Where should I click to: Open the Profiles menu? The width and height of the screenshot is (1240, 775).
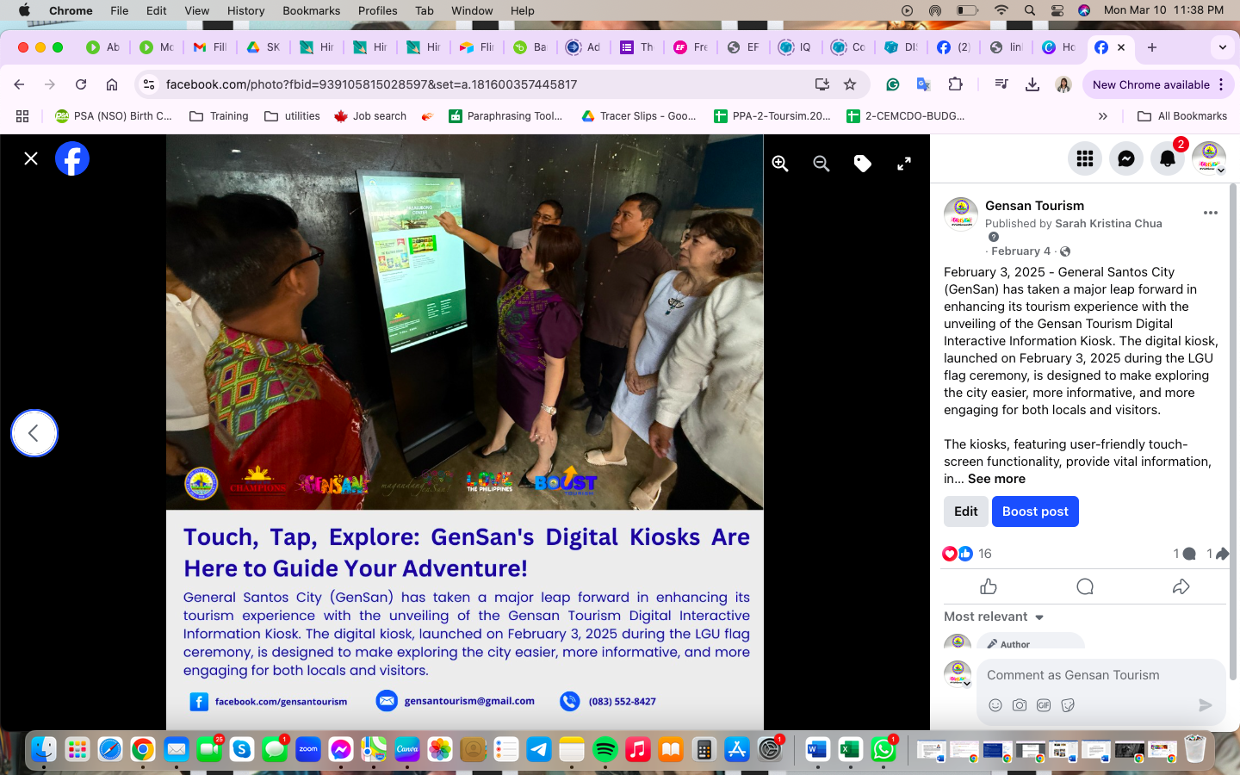click(378, 10)
